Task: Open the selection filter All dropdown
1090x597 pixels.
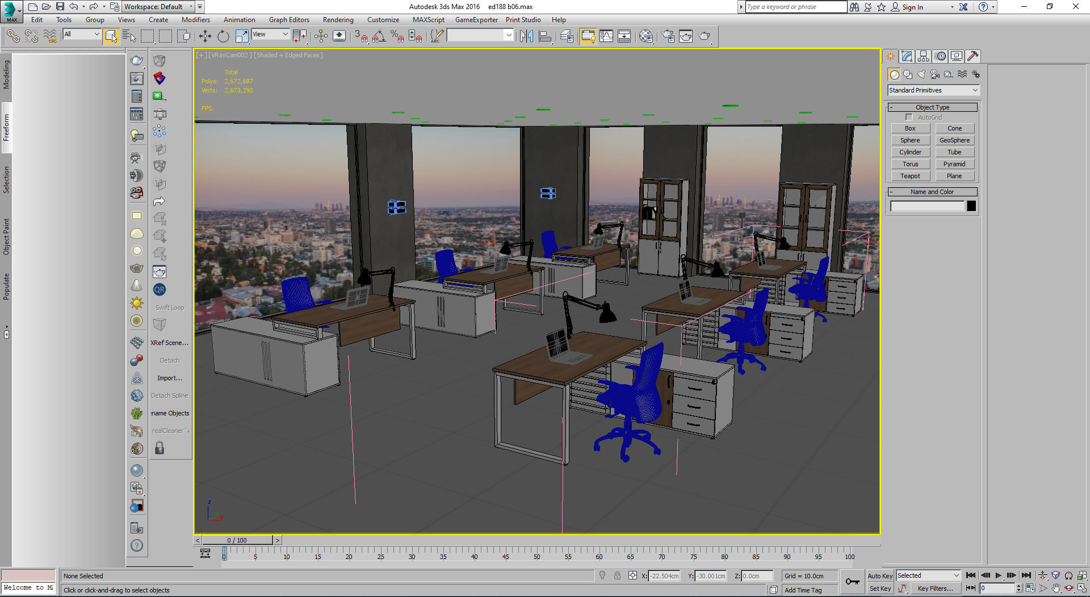Action: coord(82,35)
